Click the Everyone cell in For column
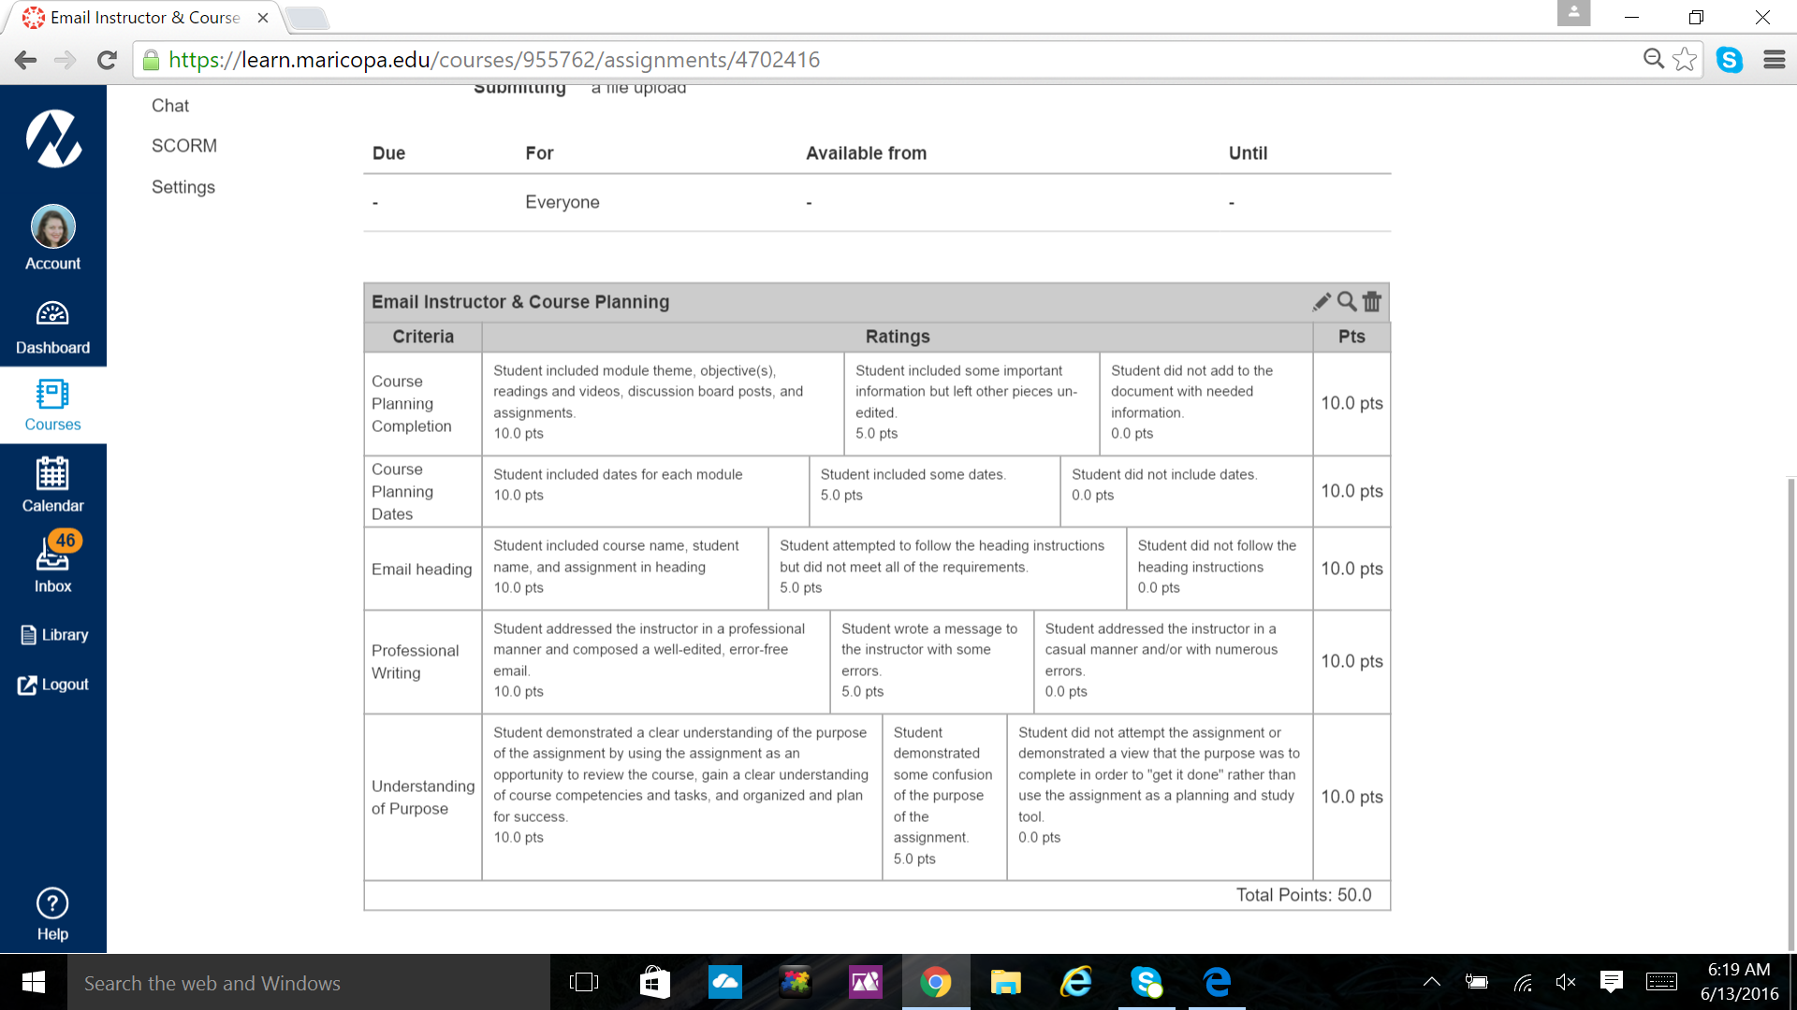 point(562,202)
